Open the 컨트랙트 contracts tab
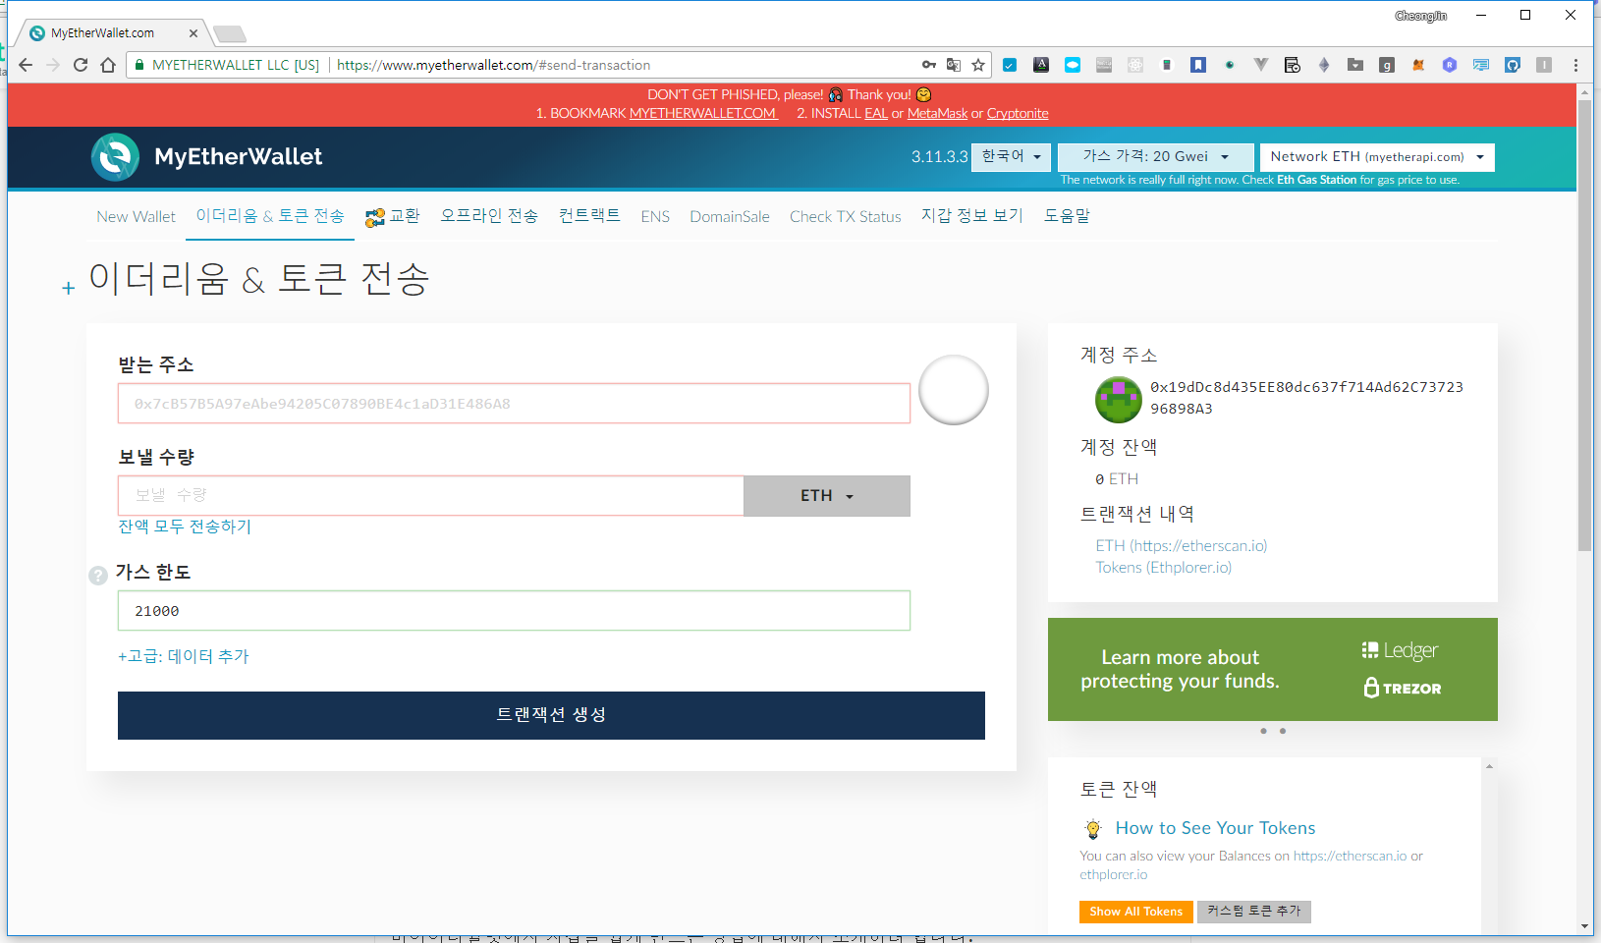This screenshot has width=1601, height=943. tap(589, 216)
